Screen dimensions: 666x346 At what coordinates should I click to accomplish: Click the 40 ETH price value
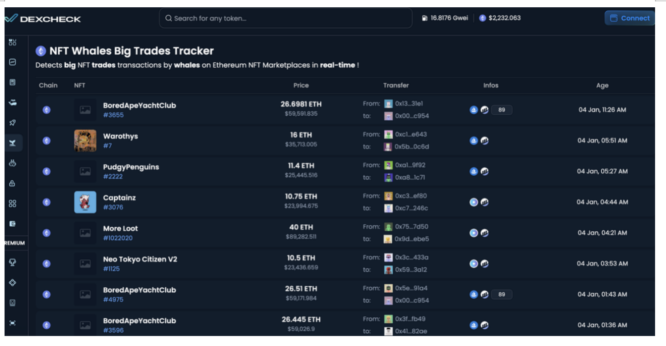tap(301, 227)
